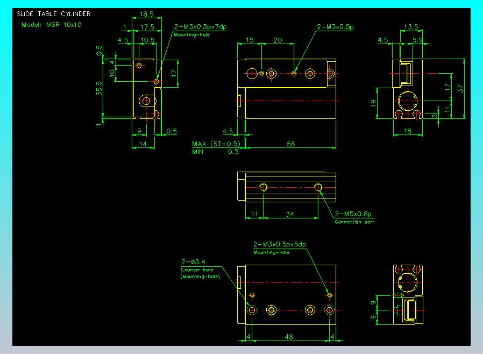This screenshot has width=483, height=354.
Task: Click the 10.5 dimension text
Action: [147, 40]
